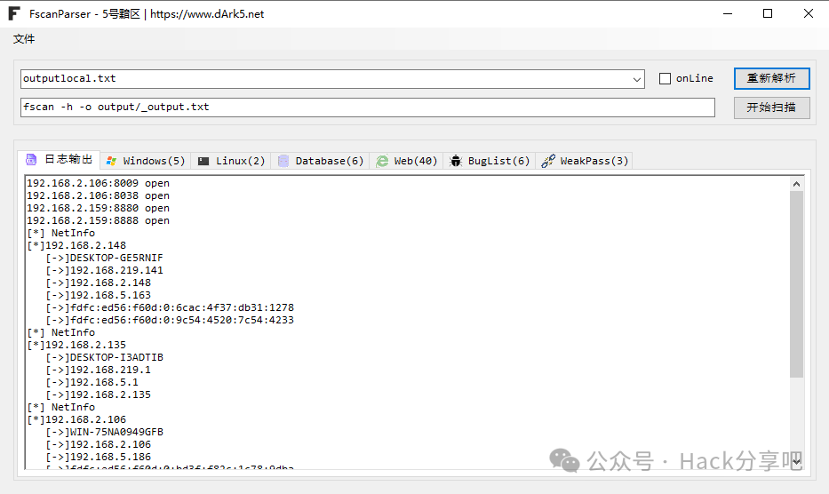Click the FscanParser app logo icon
The width and height of the screenshot is (829, 494).
pyautogui.click(x=14, y=13)
